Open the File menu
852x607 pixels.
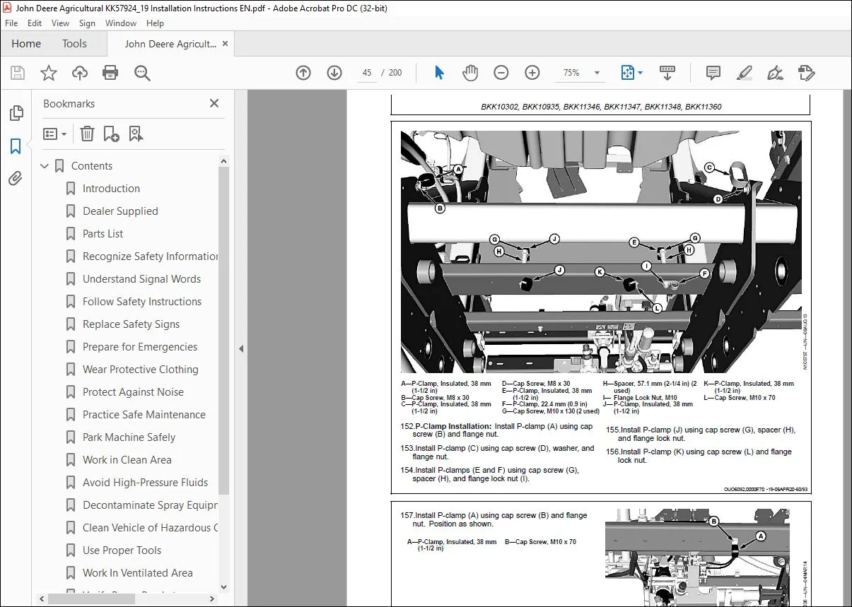tap(11, 23)
